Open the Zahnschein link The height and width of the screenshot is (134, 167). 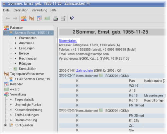point(85,71)
